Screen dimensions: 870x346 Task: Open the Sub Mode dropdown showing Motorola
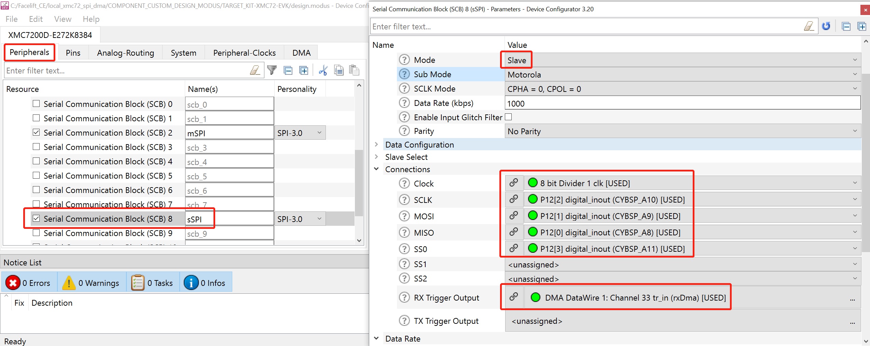click(682, 74)
